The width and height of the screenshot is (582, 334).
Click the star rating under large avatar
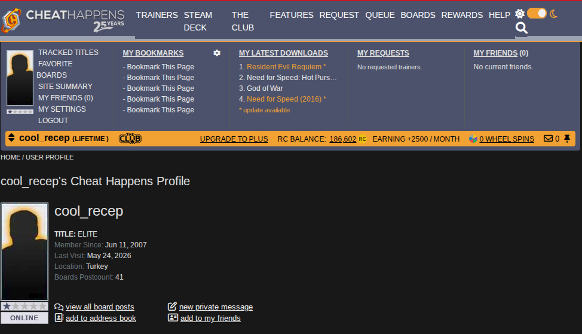point(24,306)
